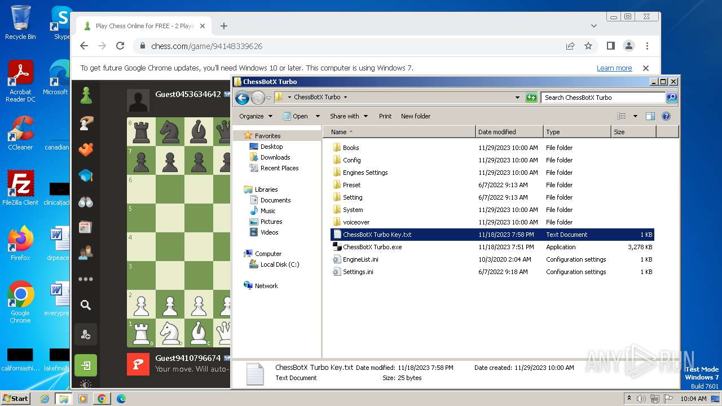Open the Learn icon in the chess.com sidebar
Viewport: 722px width, 406px height.
pyautogui.click(x=86, y=176)
